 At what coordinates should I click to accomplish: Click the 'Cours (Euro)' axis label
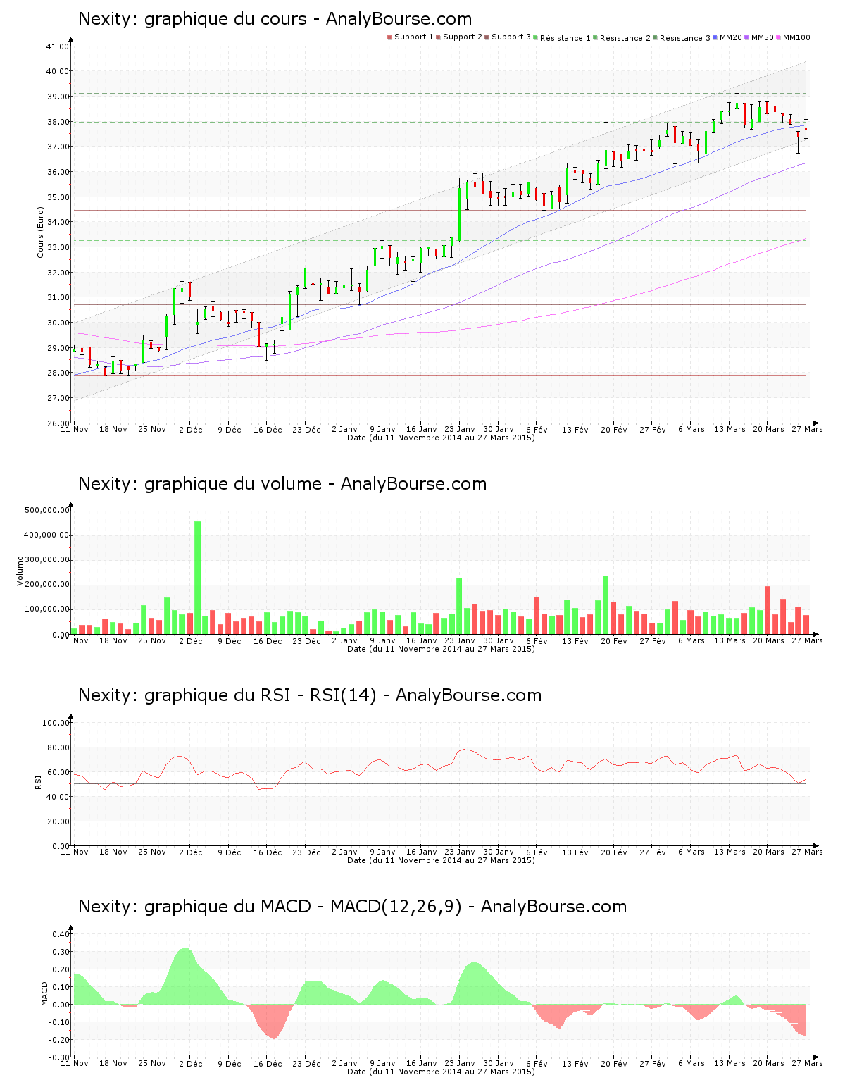[x=41, y=232]
